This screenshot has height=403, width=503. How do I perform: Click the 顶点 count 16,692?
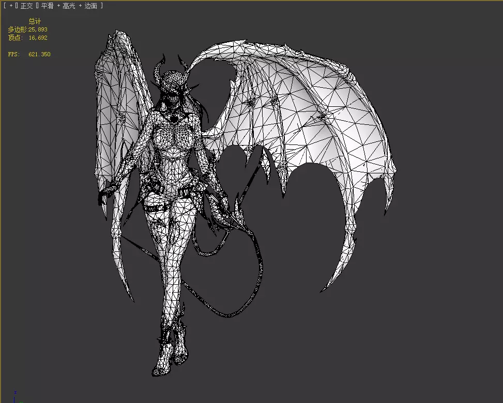coord(38,38)
